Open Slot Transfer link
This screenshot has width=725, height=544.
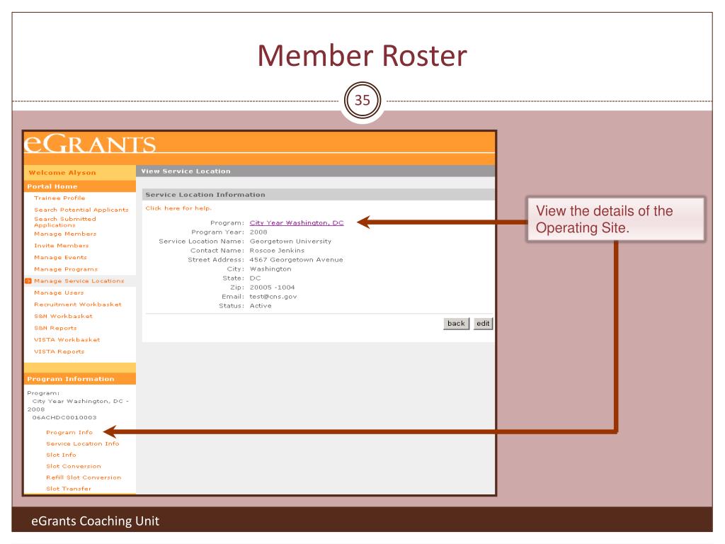(69, 489)
